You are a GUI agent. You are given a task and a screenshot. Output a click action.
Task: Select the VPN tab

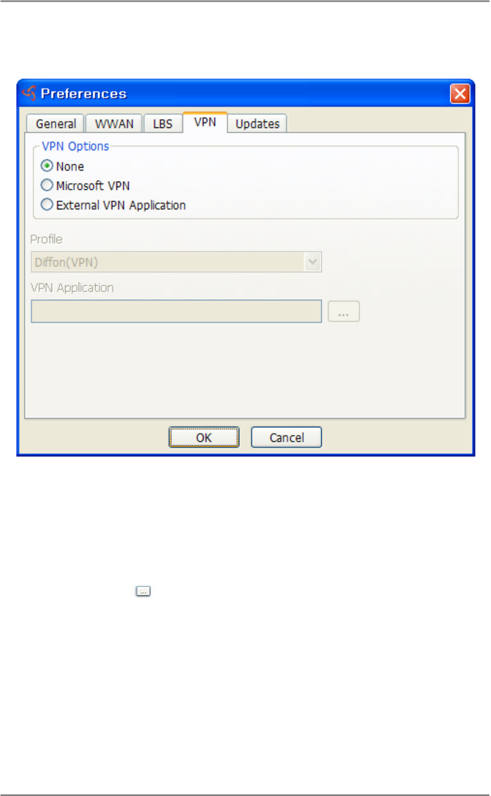(x=205, y=122)
